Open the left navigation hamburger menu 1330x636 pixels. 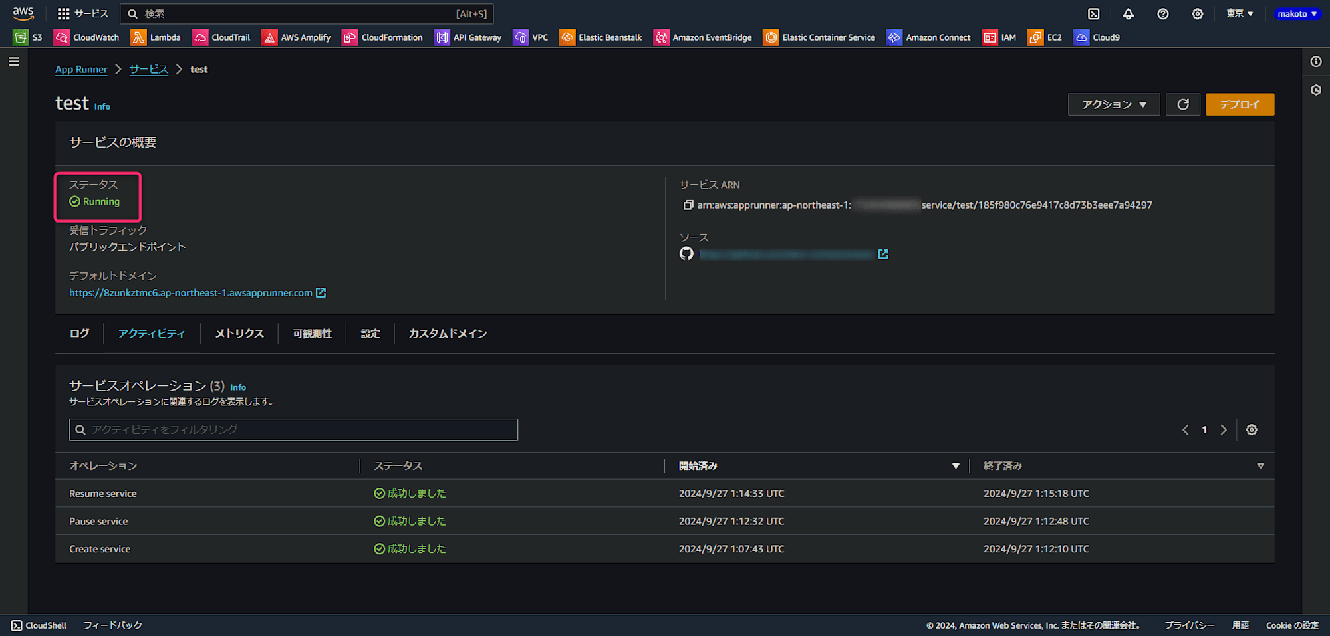click(14, 62)
